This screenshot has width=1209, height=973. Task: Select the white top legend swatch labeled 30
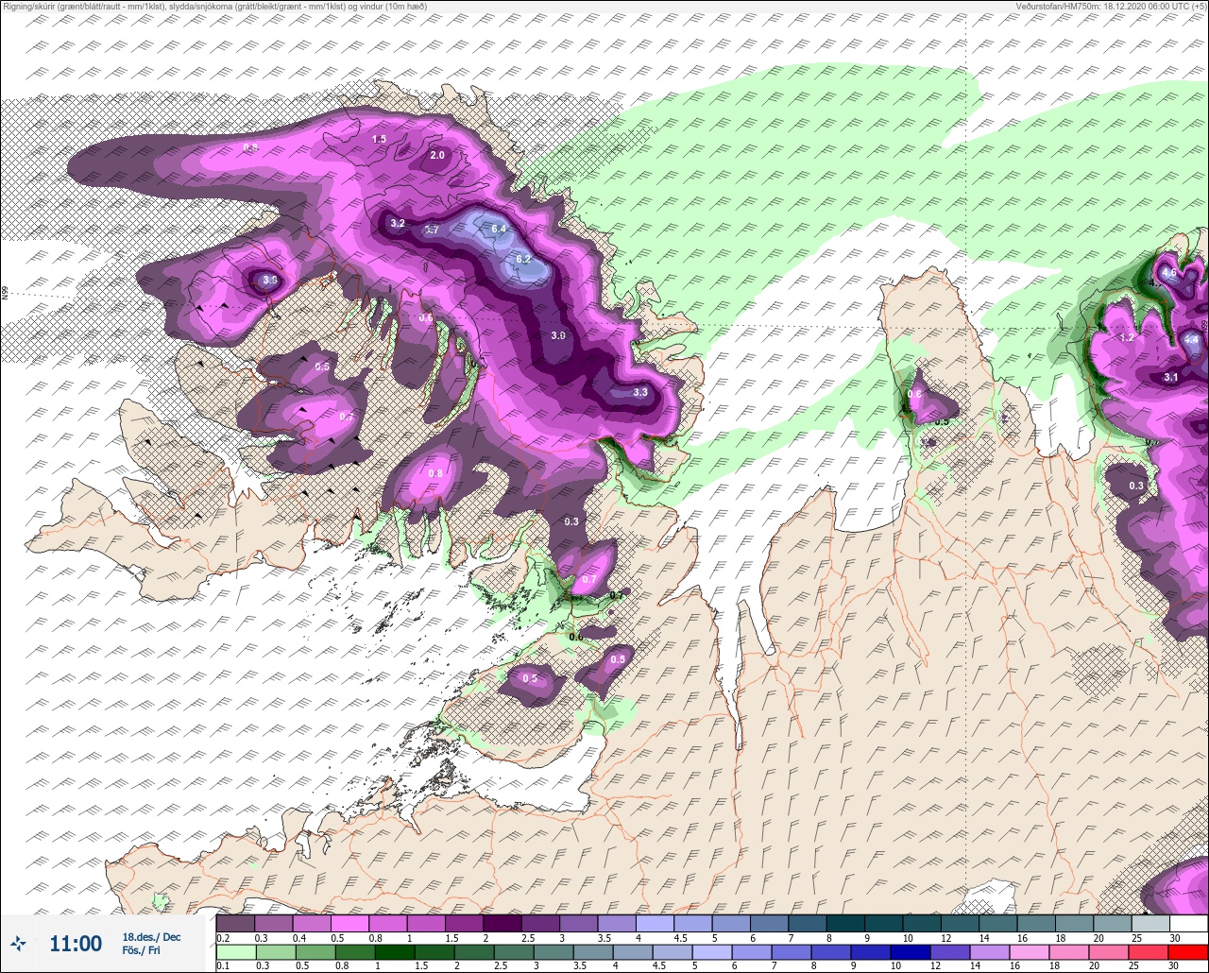pyautogui.click(x=1188, y=923)
